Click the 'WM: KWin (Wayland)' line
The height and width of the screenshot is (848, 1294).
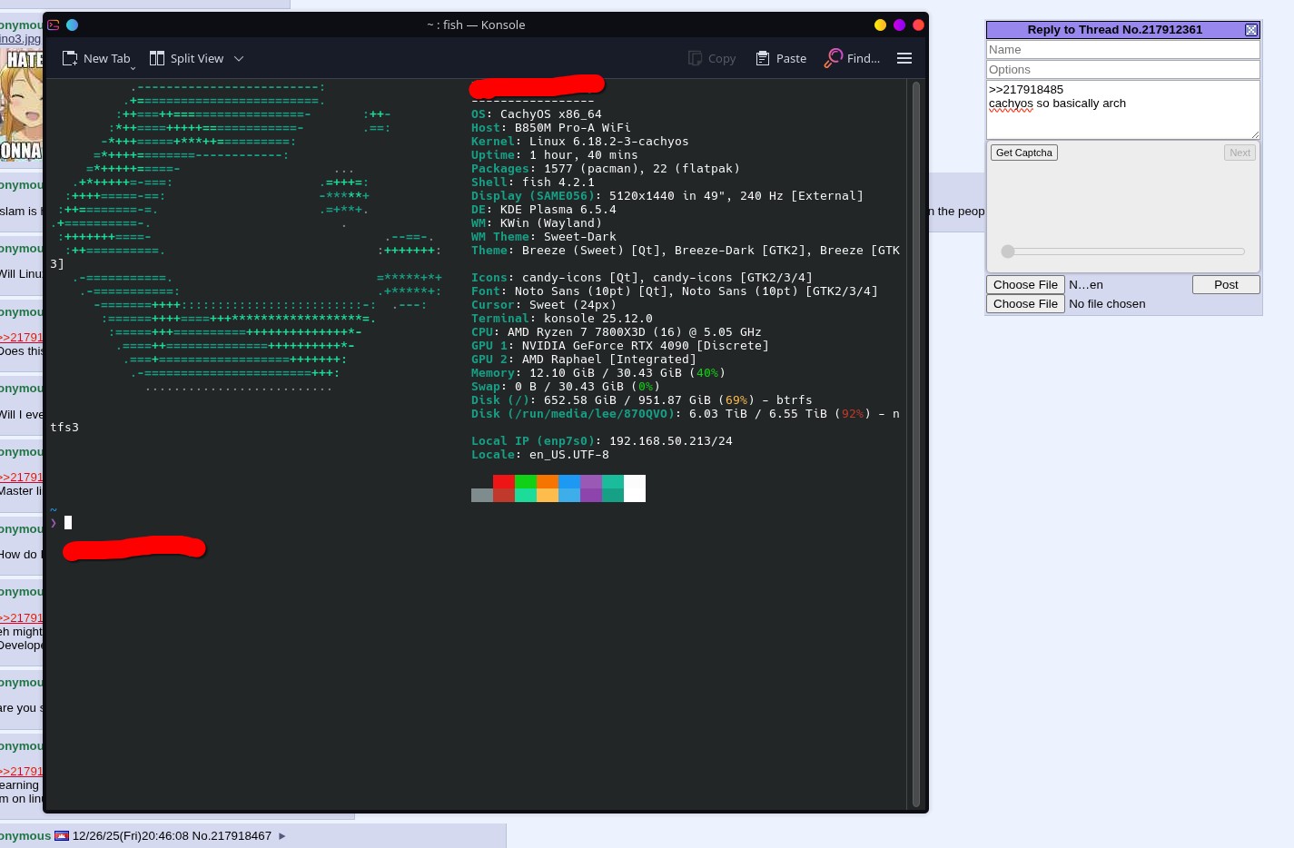tap(537, 223)
